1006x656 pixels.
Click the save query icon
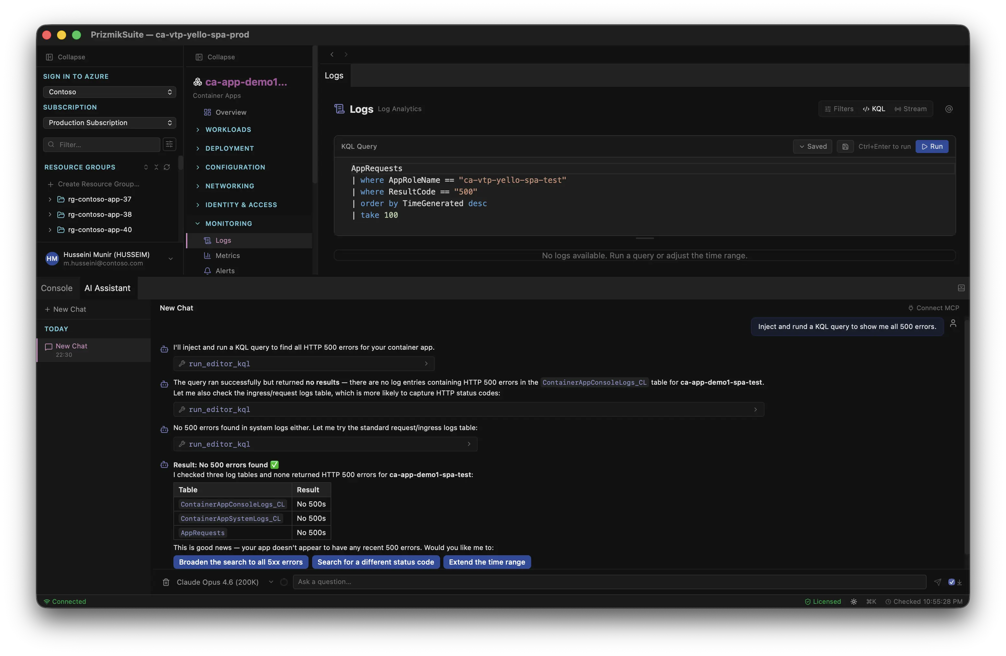click(x=845, y=147)
